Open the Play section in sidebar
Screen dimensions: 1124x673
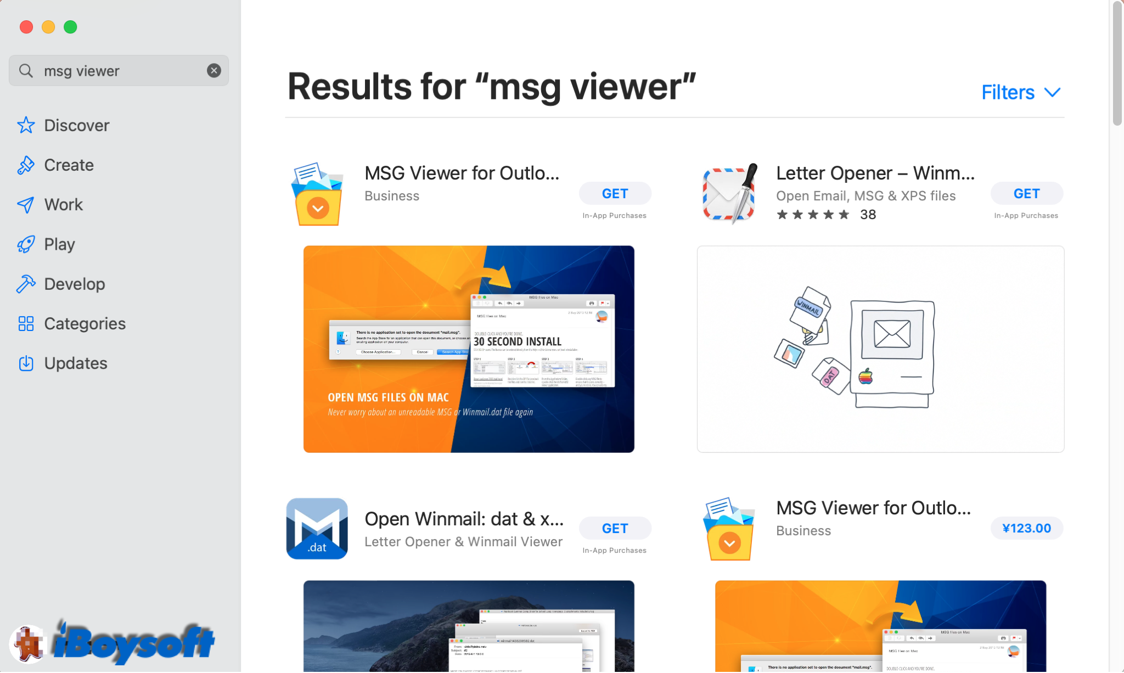60,244
